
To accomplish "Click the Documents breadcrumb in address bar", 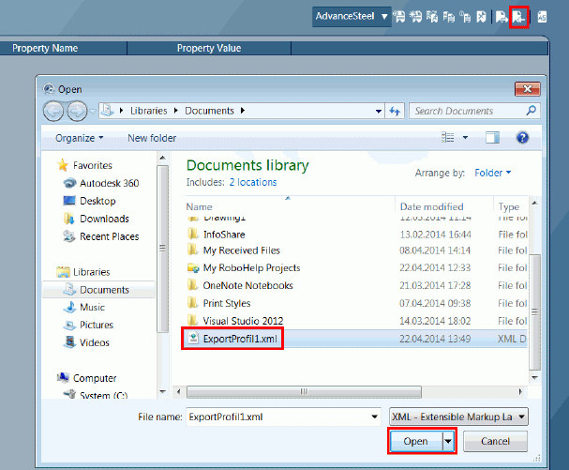I will click(x=209, y=111).
